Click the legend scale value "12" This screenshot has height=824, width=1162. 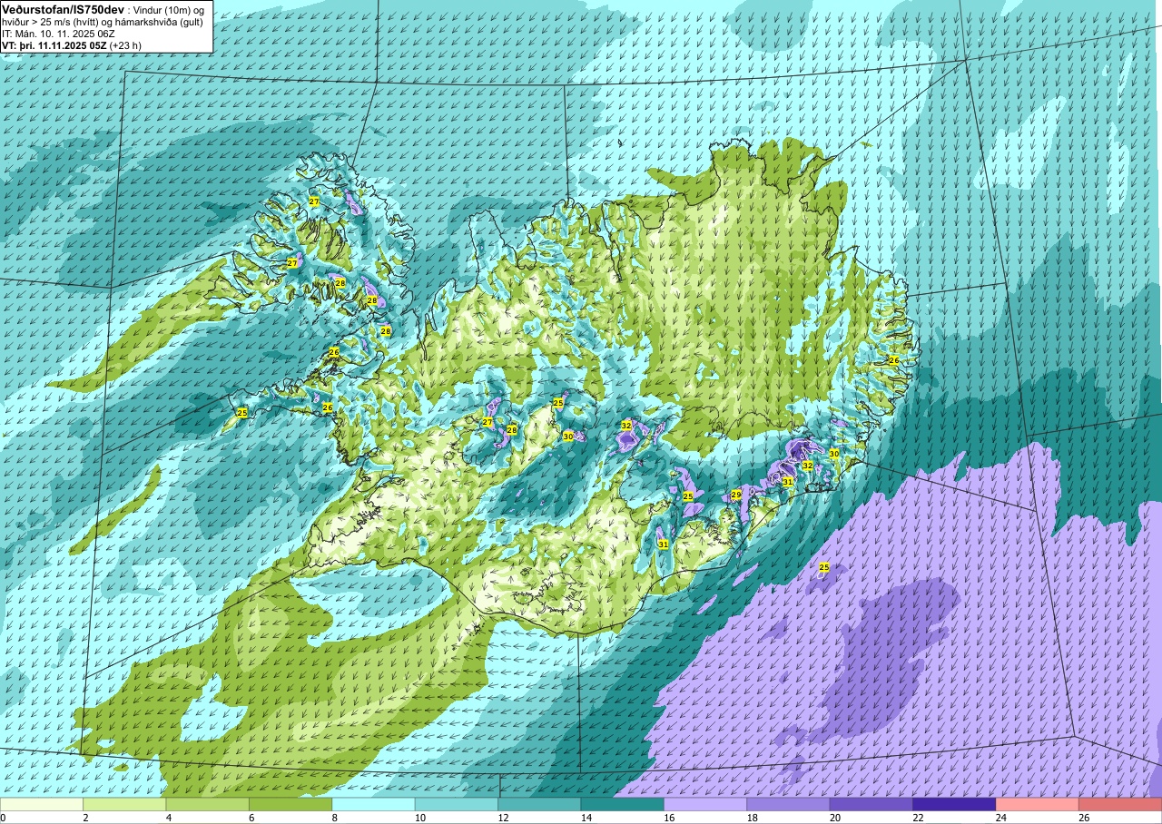click(x=504, y=818)
